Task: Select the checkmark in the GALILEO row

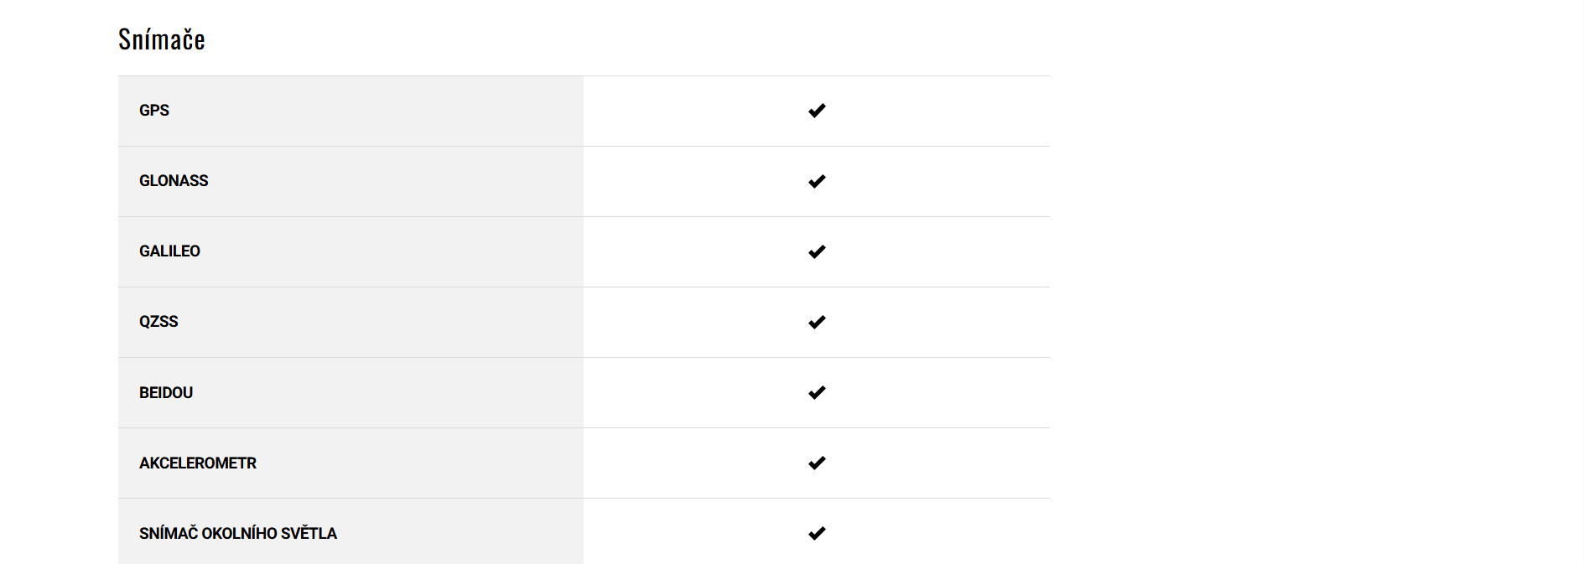Action: (817, 251)
